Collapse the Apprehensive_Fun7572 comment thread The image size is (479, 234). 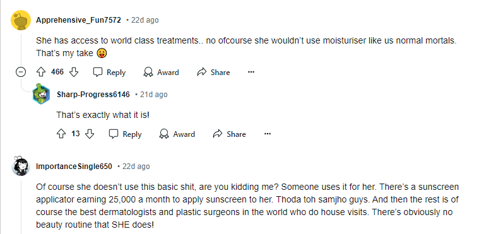[20, 72]
